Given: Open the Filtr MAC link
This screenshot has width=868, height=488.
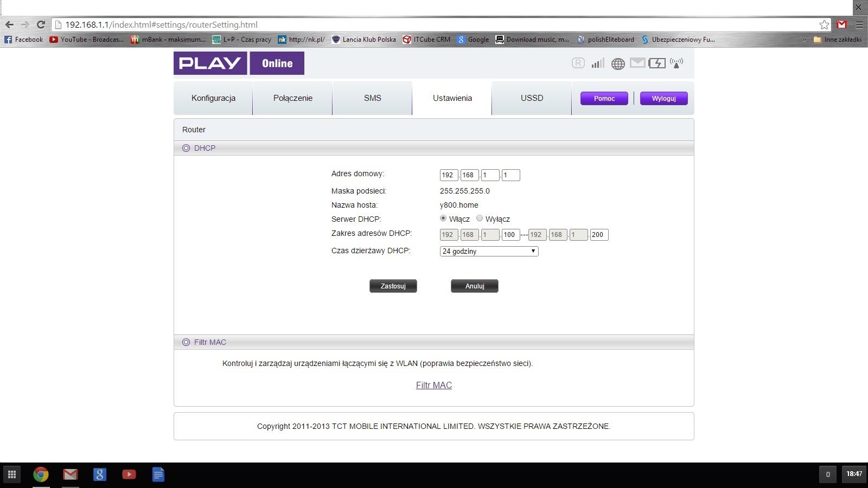Looking at the screenshot, I should pyautogui.click(x=433, y=385).
